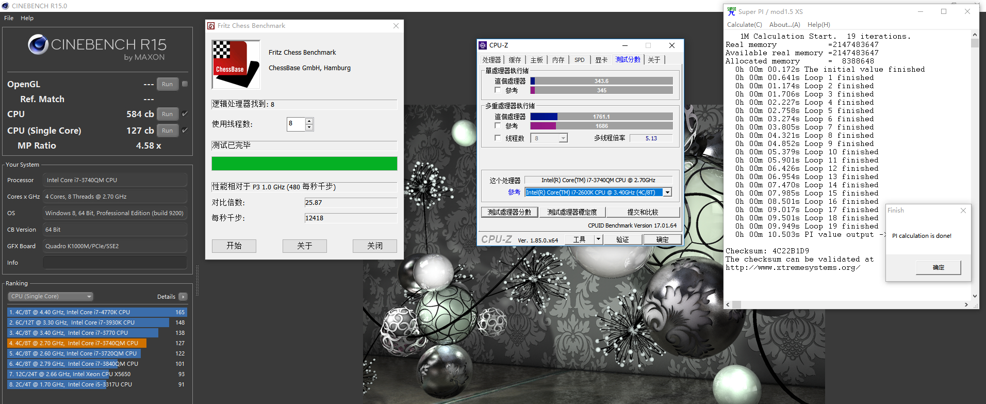
Task: Click 开始 to start Fritz benchmark
Action: point(234,246)
